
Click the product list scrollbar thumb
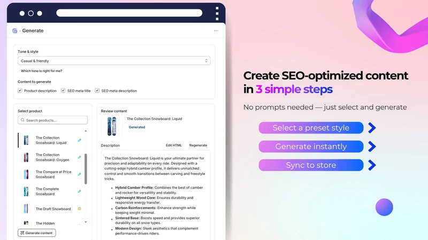click(x=86, y=169)
